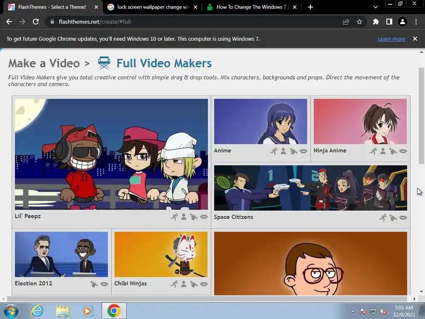The height and width of the screenshot is (319, 425).
Task: Launch Internet Explorer from the taskbar
Action: (x=37, y=311)
